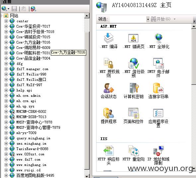Open the 筛选 filter dropdown arrow
Screen dimensions: 196x178
(x=148, y=19)
